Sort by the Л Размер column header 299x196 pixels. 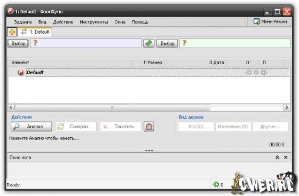[x=148, y=62]
